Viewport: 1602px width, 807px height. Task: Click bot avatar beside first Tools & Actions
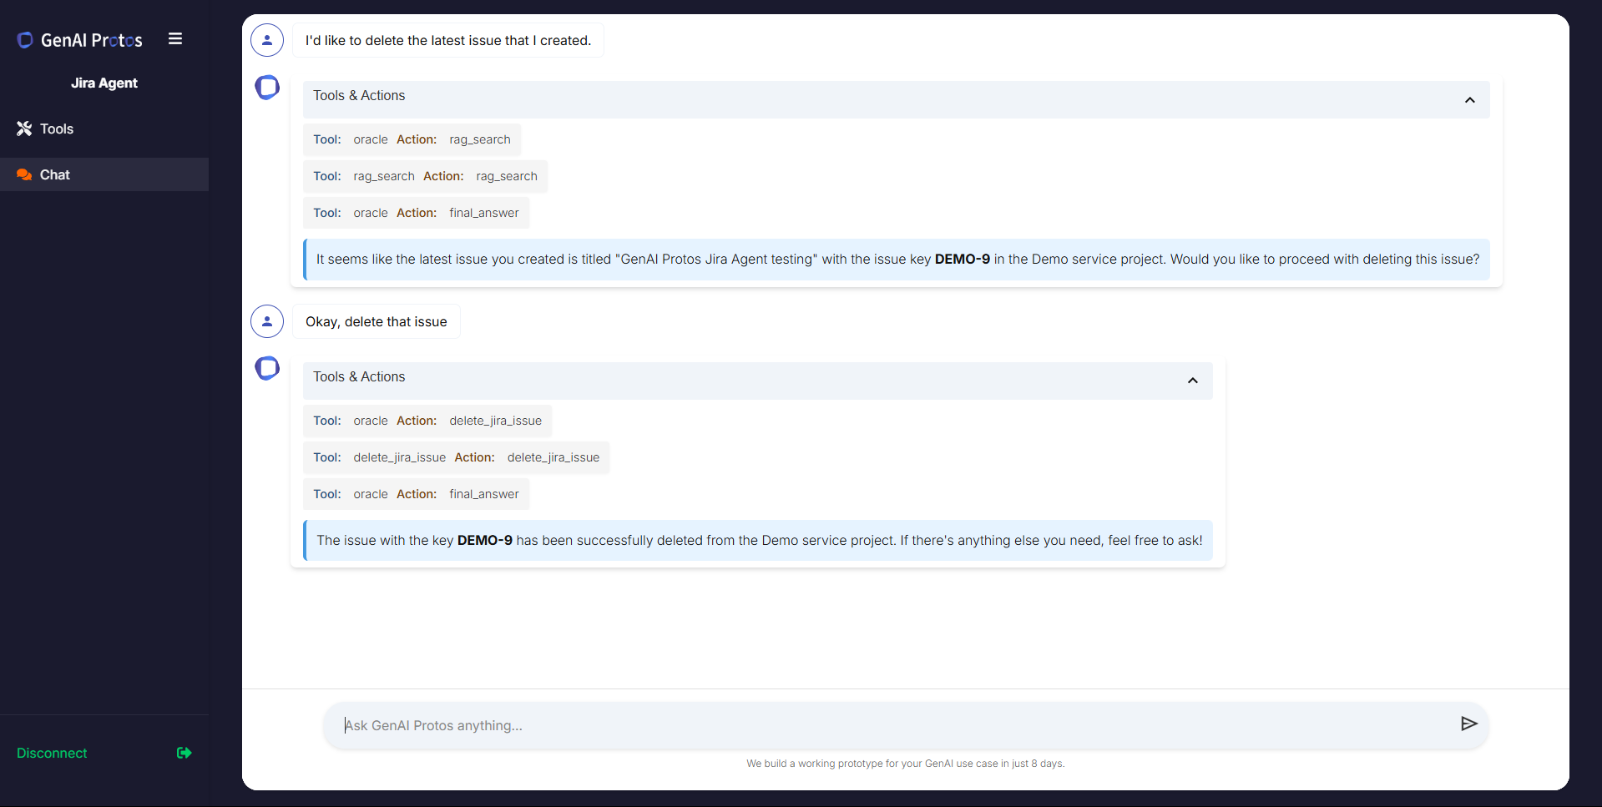(267, 88)
